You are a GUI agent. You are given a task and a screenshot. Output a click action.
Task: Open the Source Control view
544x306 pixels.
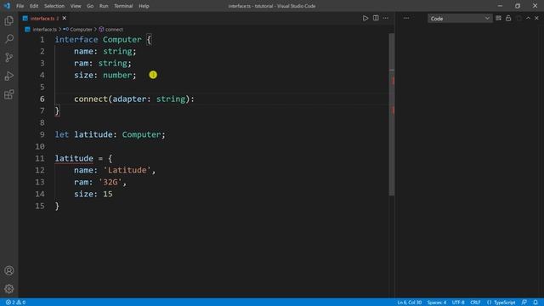(x=9, y=57)
